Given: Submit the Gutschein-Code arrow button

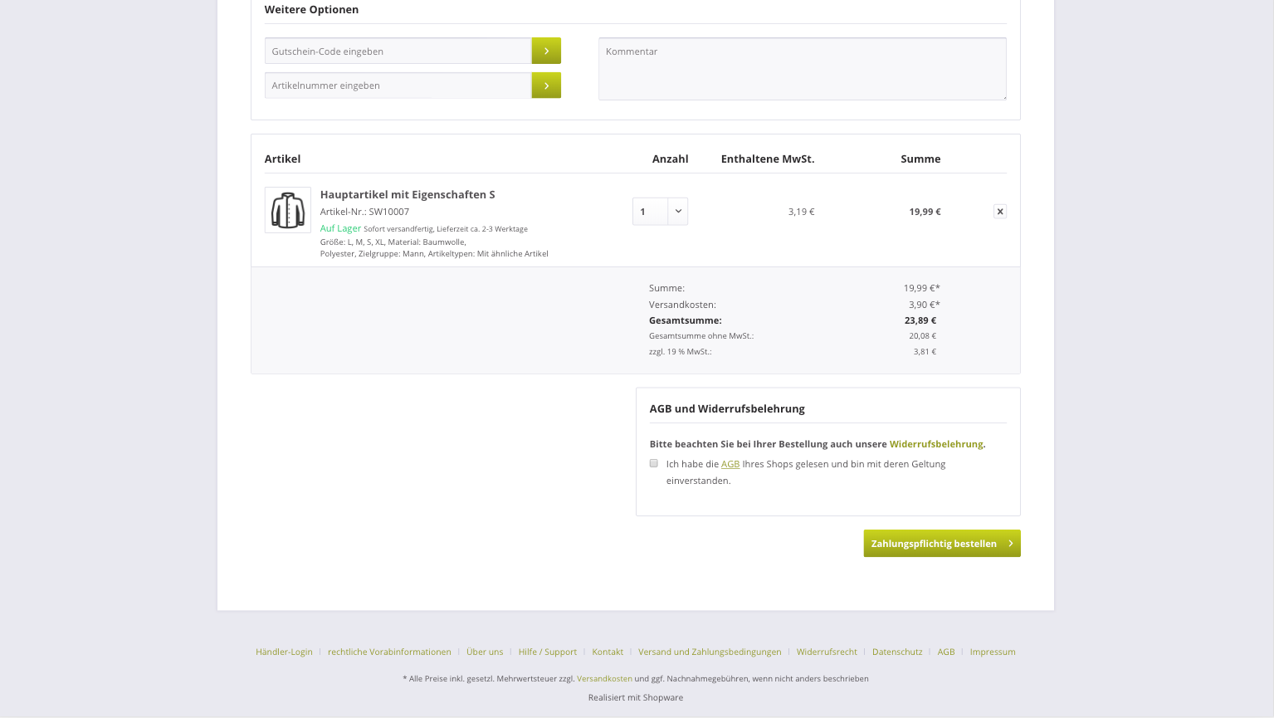Looking at the screenshot, I should [x=546, y=51].
